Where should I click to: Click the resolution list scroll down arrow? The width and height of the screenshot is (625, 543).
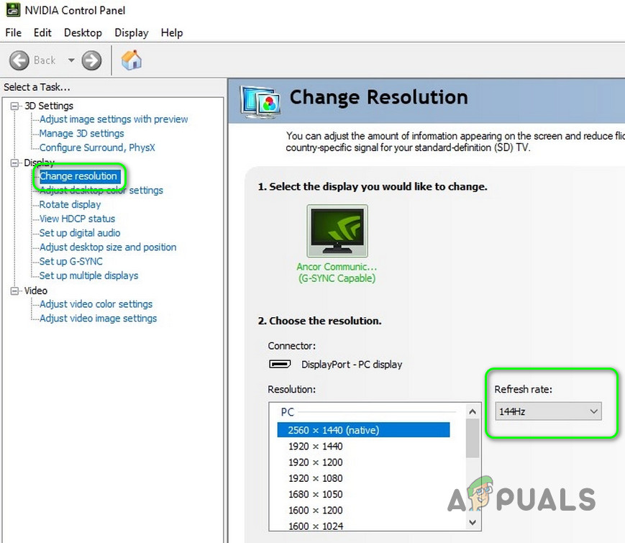click(473, 522)
